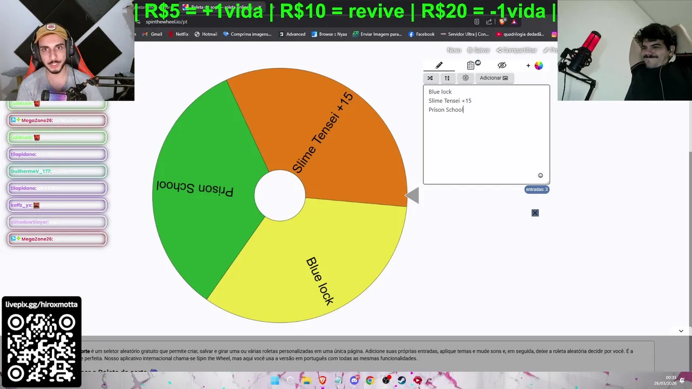Screen dimensions: 692x389
Task: Open the Comprima imagens bookmark
Action: click(247, 34)
